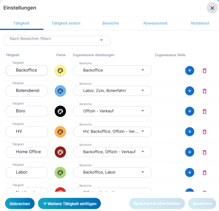Add skill to Backoffice activity
The width and height of the screenshot is (219, 211).
(190, 71)
